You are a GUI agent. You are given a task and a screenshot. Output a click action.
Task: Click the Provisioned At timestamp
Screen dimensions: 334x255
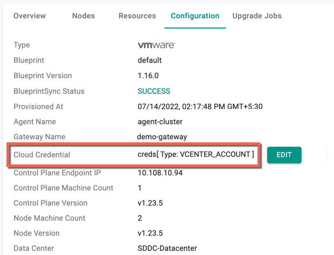200,106
